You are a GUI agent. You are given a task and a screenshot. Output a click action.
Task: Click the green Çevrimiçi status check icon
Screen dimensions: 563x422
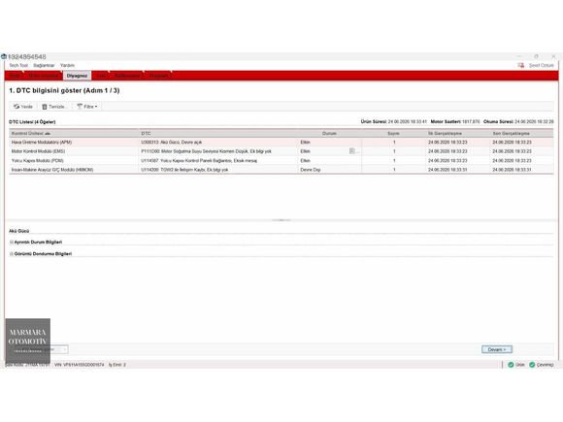click(x=532, y=365)
